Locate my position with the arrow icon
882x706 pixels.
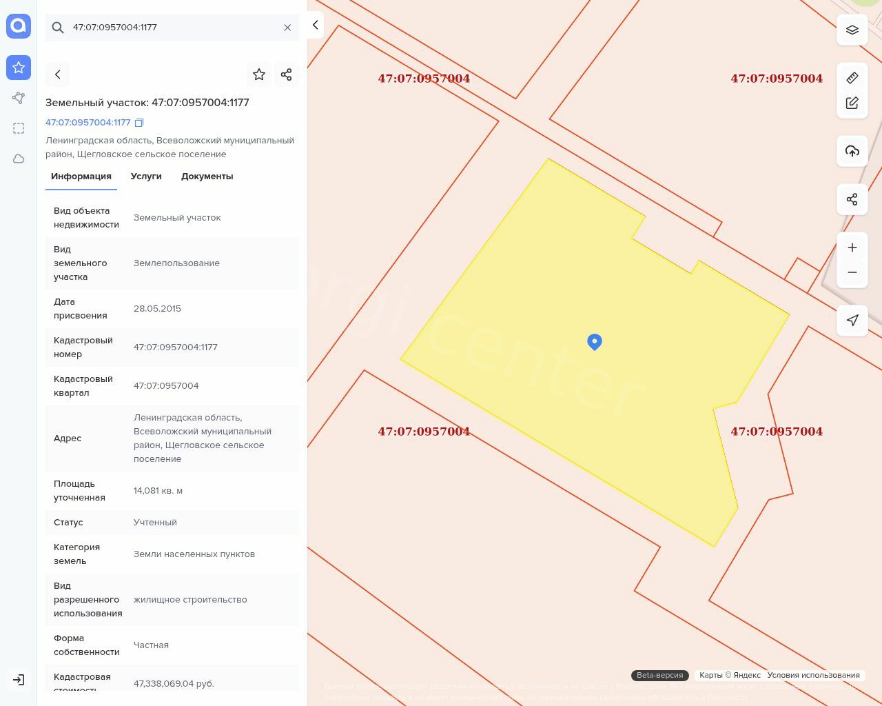852,321
